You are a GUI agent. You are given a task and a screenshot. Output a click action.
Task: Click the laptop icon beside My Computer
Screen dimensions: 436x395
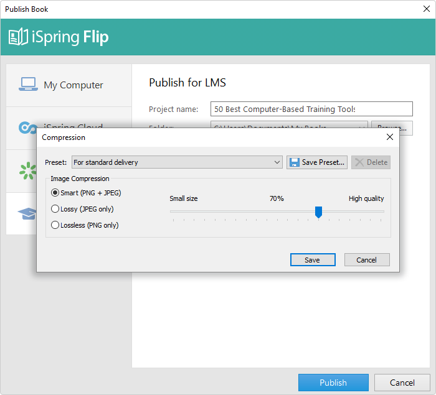[x=28, y=84]
